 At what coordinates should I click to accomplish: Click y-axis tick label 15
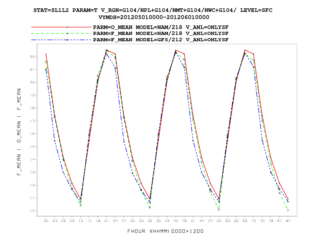[x=32, y=147]
